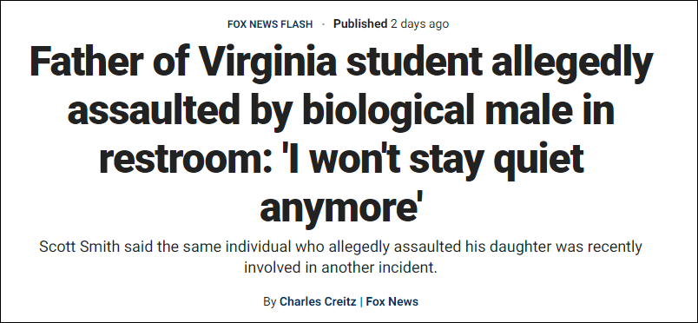This screenshot has width=698, height=323.
Task: Click the "2 days ago" timestamp
Action: (x=420, y=24)
